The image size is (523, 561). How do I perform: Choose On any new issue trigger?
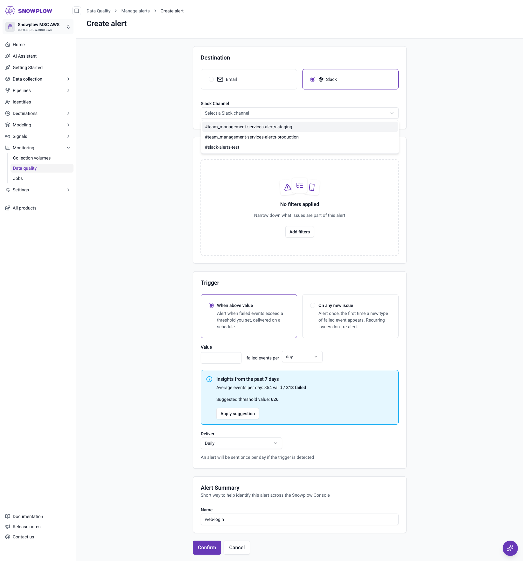[350, 316]
